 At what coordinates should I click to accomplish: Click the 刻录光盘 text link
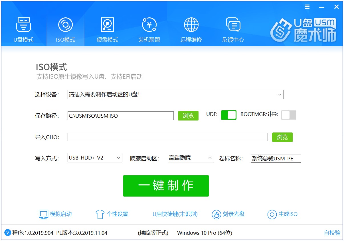[234, 214]
